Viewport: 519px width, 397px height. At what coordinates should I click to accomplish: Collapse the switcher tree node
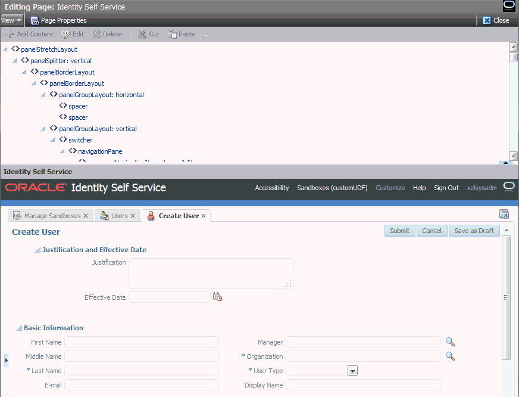tap(53, 140)
